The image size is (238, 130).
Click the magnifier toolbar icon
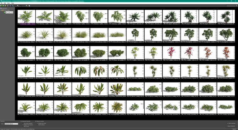[x=17, y=6]
